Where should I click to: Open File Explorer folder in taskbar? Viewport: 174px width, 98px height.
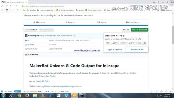(35, 96)
